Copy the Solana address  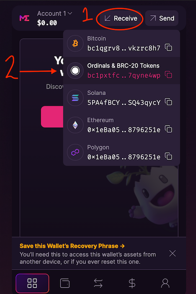tap(169, 102)
